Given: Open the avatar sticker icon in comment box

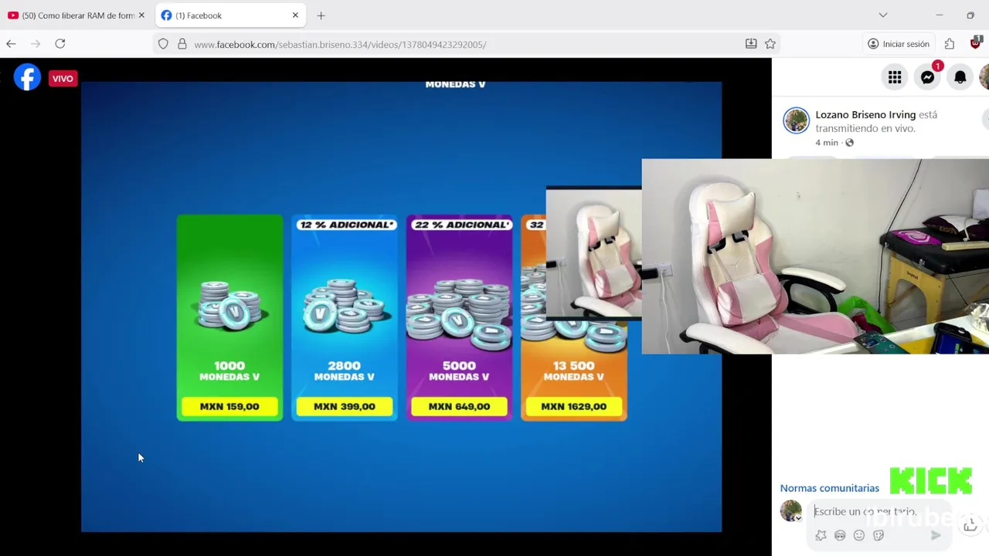Looking at the screenshot, I should click(x=840, y=535).
